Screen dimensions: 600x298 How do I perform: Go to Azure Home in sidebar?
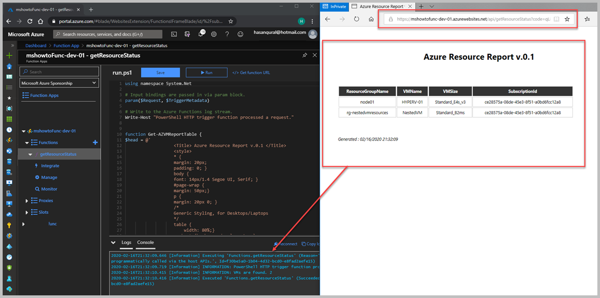pos(10,66)
